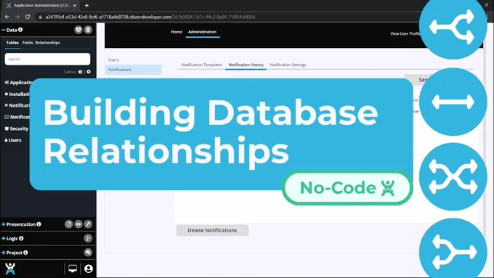The image size is (494, 278).
Task: Select the Application table row
Action: (x=19, y=83)
